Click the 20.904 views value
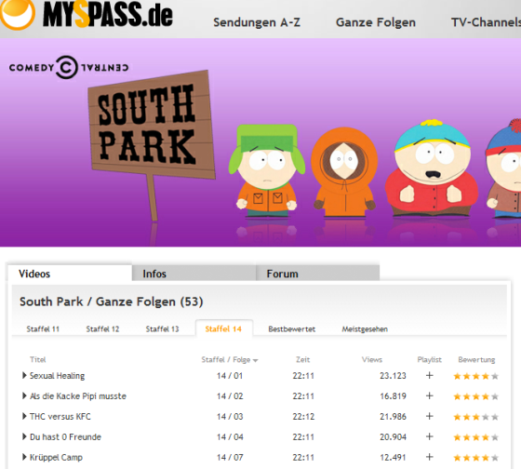This screenshot has width=521, height=469. pos(393,436)
